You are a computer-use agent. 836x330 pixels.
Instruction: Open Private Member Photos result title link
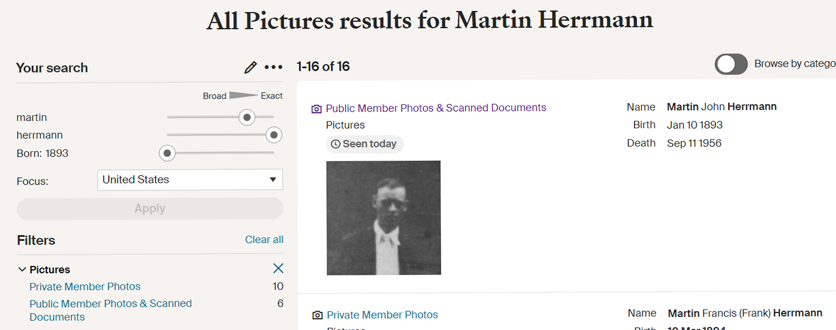coord(382,315)
